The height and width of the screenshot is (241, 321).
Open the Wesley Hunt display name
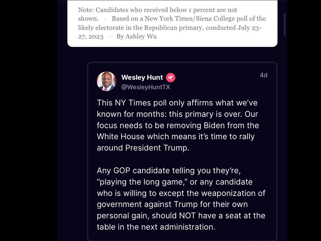pos(142,78)
